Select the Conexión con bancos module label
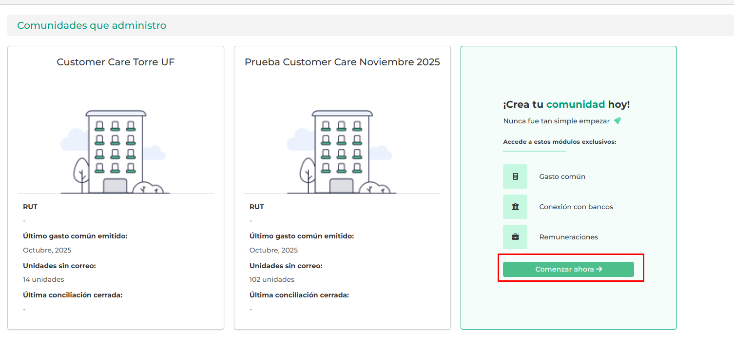The width and height of the screenshot is (734, 352). (576, 207)
